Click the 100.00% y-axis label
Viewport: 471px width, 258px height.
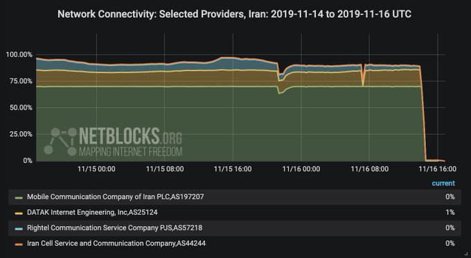click(x=19, y=55)
